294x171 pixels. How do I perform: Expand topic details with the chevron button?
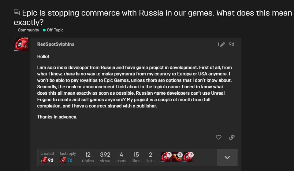[x=227, y=158]
